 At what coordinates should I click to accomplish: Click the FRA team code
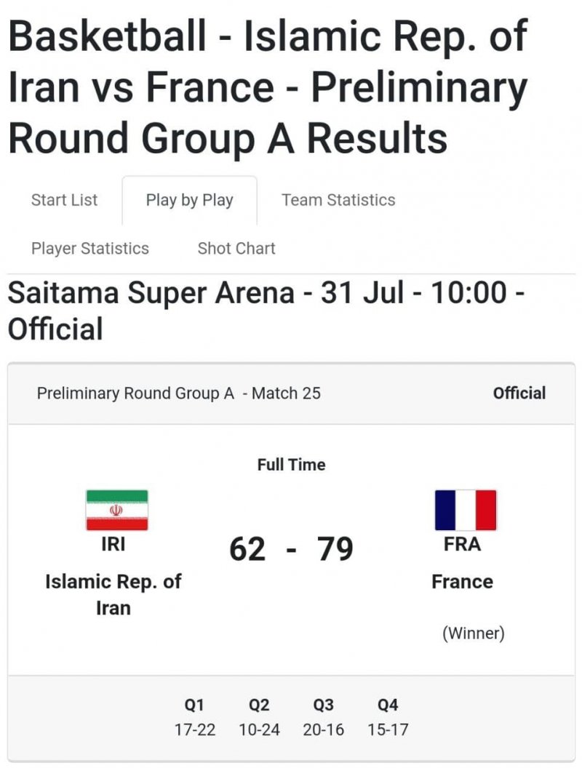[x=462, y=543]
